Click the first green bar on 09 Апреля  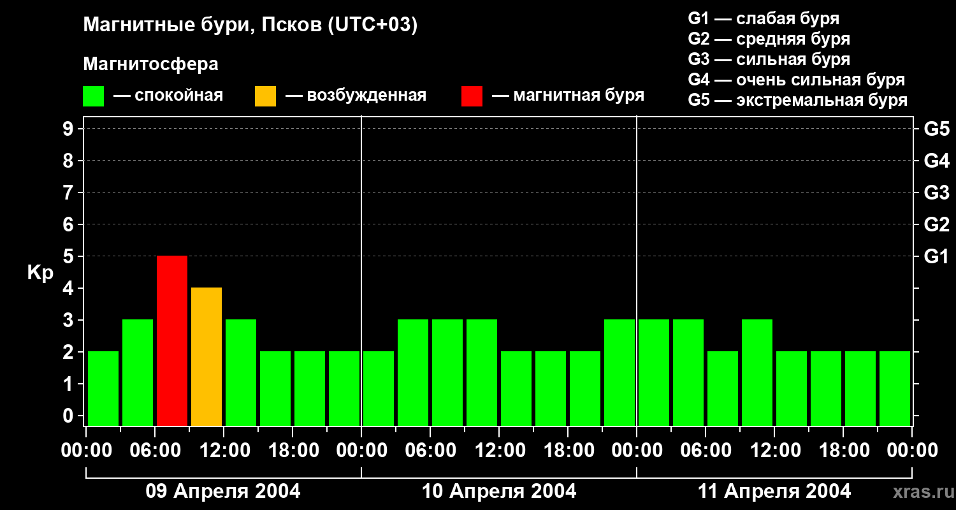[103, 388]
